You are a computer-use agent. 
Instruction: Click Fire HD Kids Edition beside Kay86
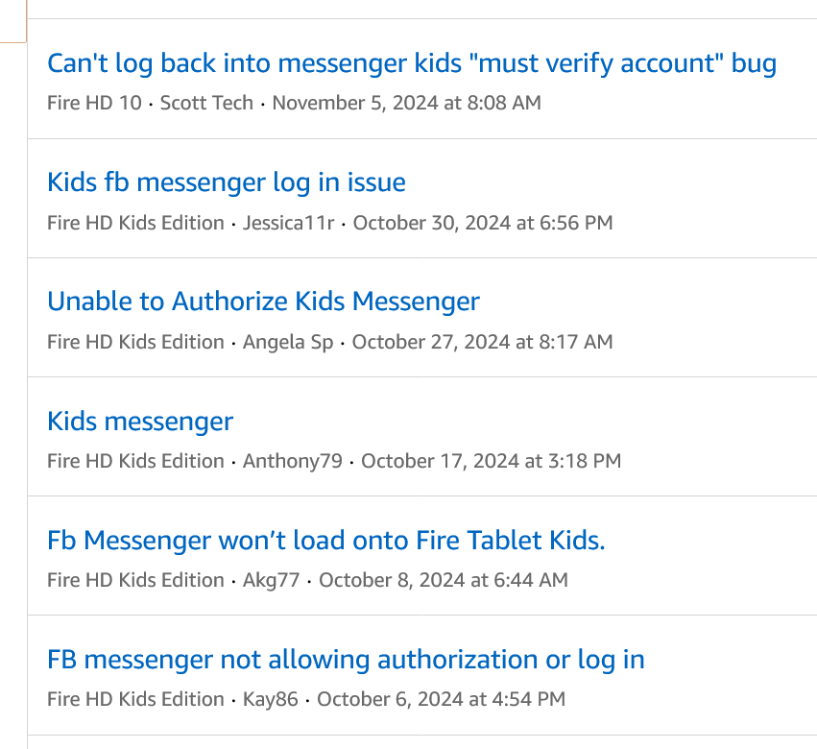135,699
